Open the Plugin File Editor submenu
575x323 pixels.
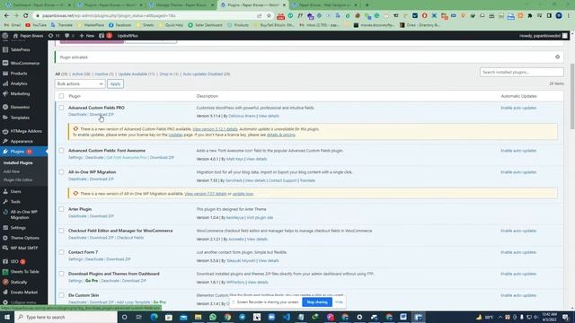click(x=18, y=179)
